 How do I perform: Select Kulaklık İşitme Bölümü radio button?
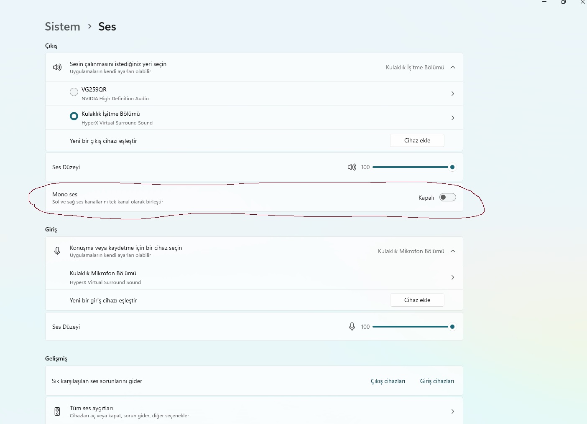[x=74, y=116]
